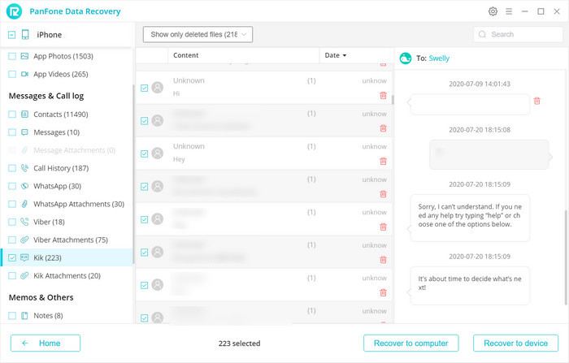Click the left sidebar scrollbar

point(133,174)
